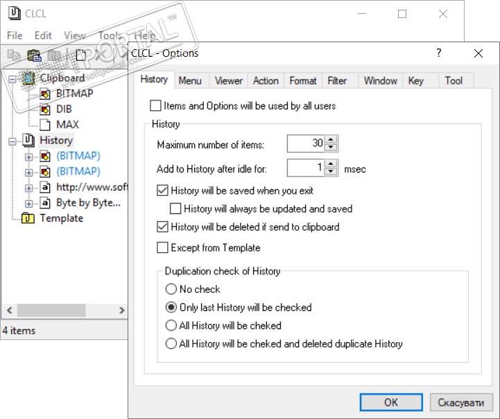500x419 pixels.
Task: Click the second (BITMAP) history item icon
Action: pos(45,172)
